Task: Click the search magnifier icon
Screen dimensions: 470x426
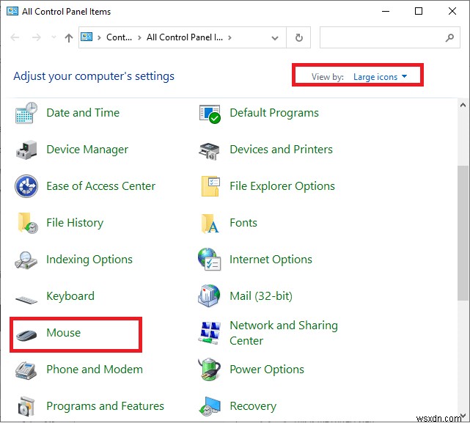Action: pyautogui.click(x=449, y=38)
